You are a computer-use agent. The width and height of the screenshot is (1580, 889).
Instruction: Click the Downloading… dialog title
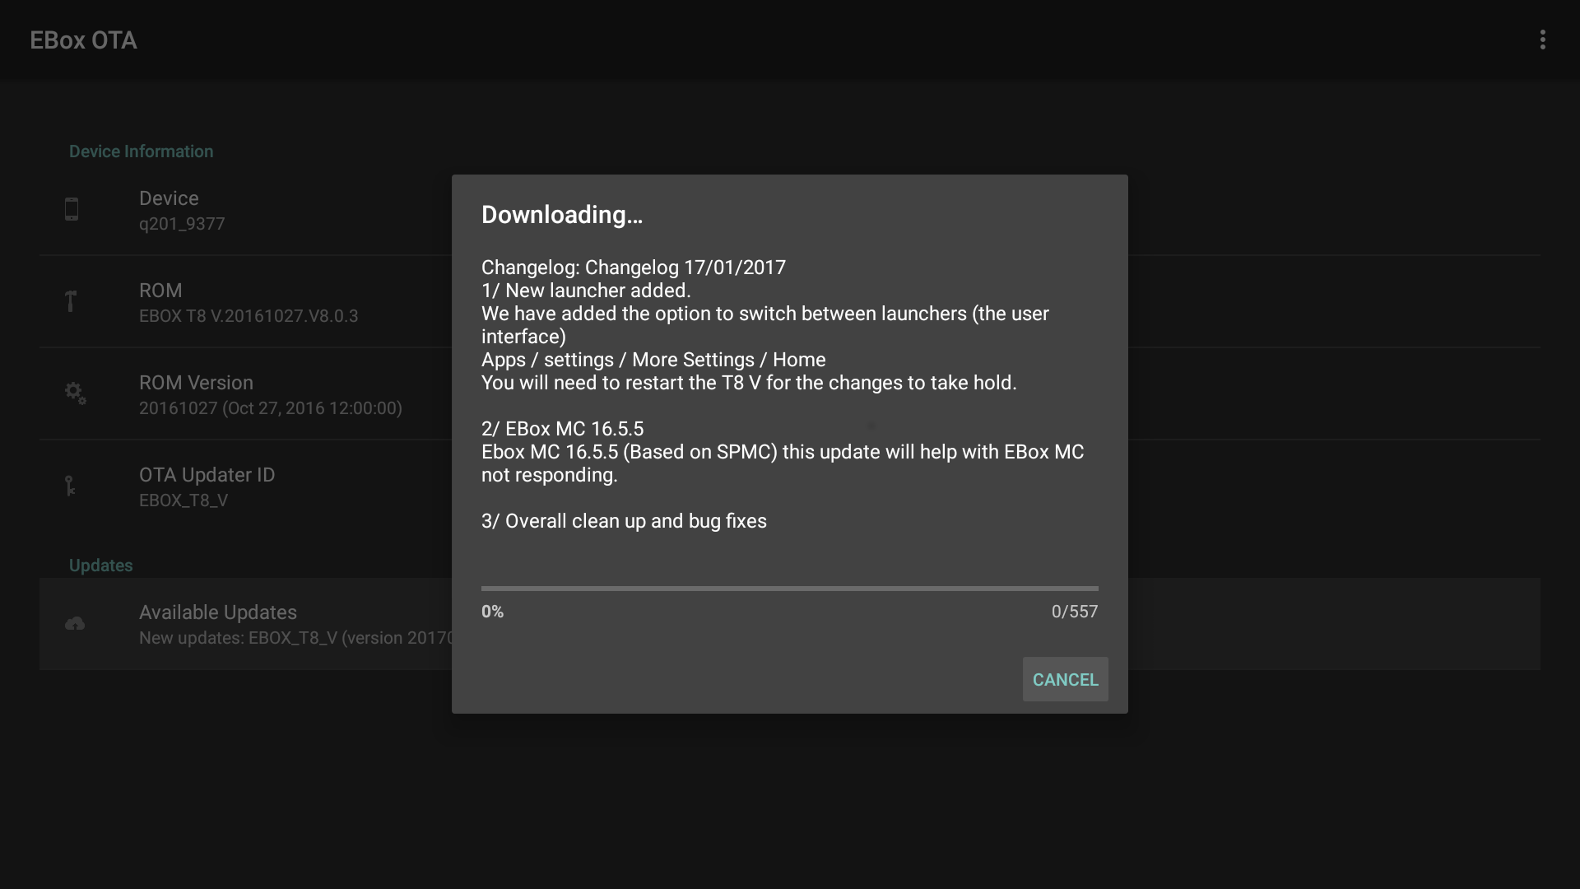click(562, 215)
